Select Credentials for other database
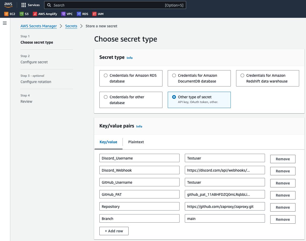Screen dimensions: 306x241 (131, 100)
